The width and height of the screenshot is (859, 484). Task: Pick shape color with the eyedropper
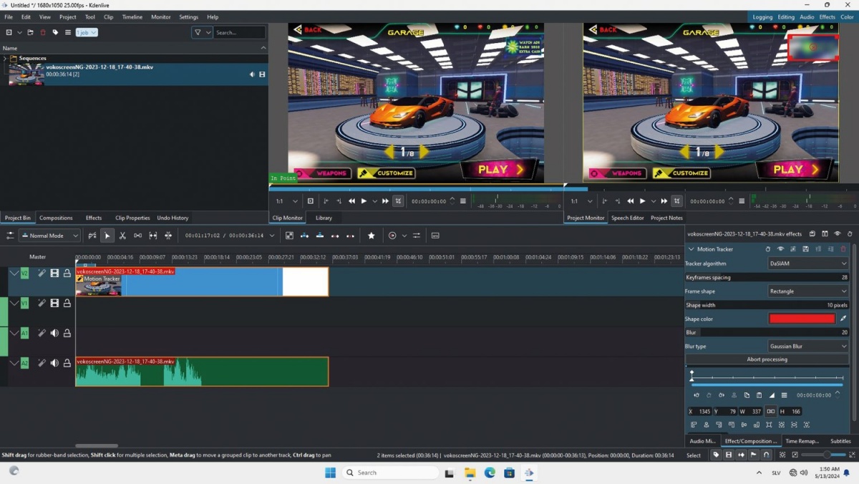point(843,319)
